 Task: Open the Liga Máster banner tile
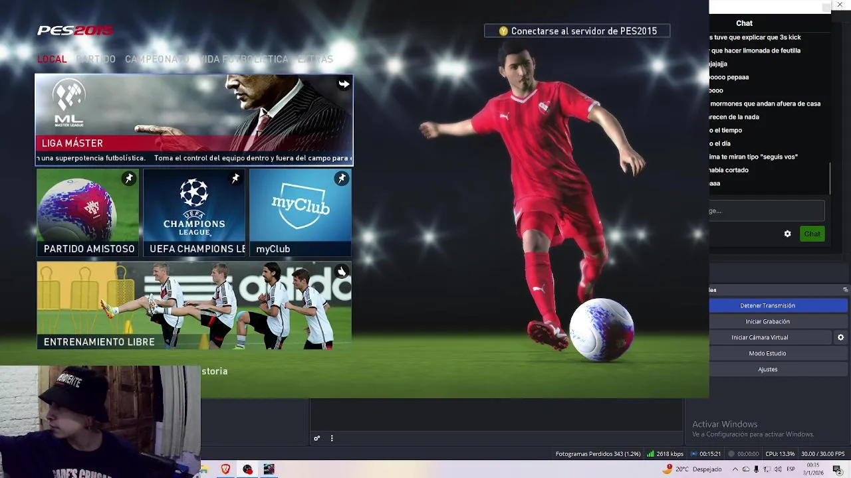click(194, 119)
